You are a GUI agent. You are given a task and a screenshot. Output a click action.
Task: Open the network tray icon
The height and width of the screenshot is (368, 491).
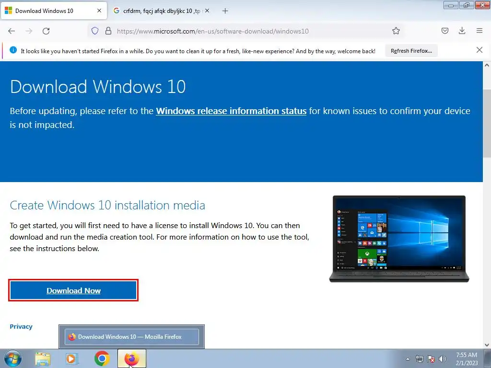(419, 359)
